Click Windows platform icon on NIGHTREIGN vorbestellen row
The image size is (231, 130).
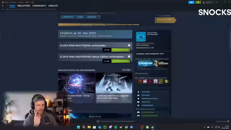129,45
